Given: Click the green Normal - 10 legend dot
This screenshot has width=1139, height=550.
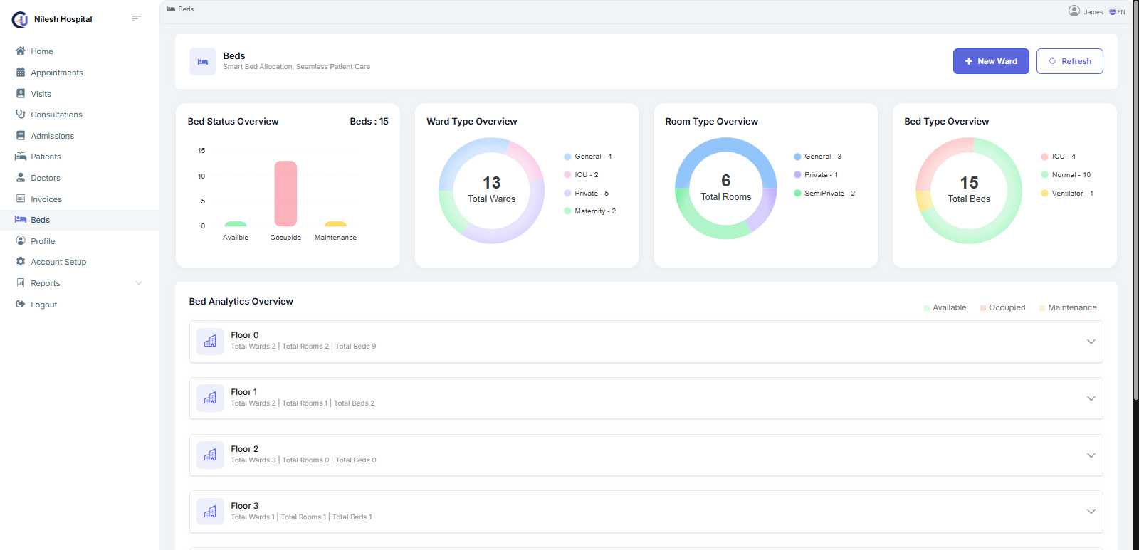Looking at the screenshot, I should point(1044,175).
